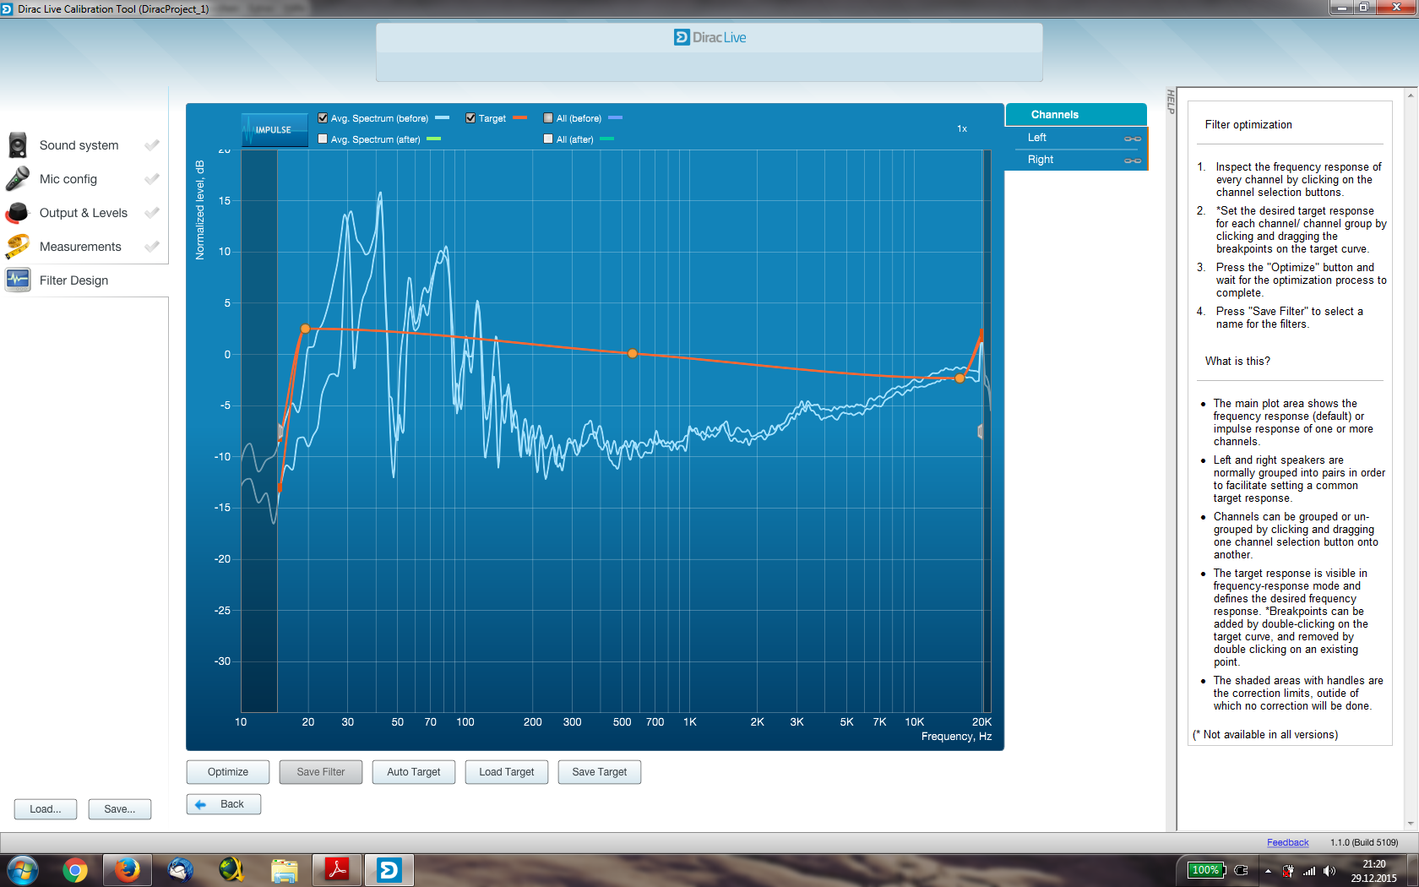Click the Left channel link icon
Viewport: 1419px width, 887px height.
coord(1132,139)
